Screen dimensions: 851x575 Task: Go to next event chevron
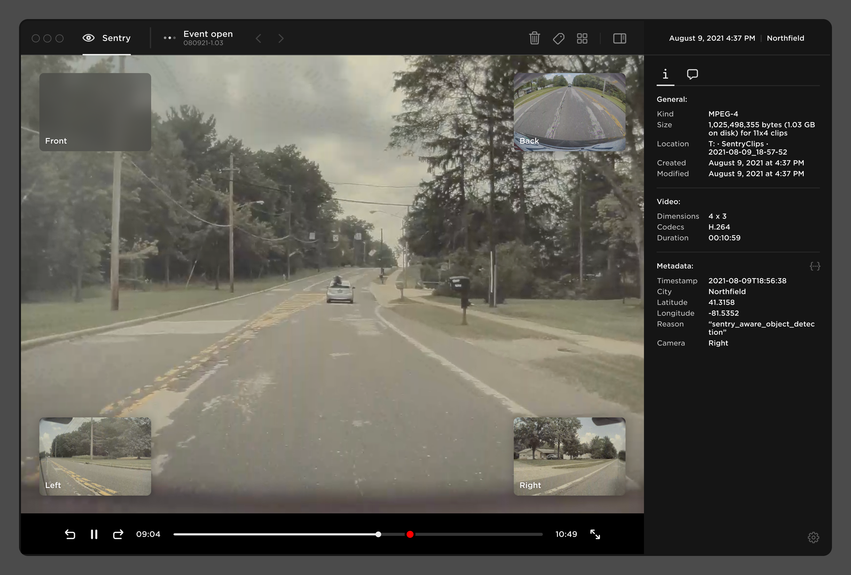pos(281,38)
